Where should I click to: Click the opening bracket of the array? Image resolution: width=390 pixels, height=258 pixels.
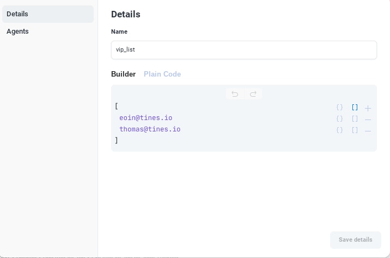[x=117, y=106]
